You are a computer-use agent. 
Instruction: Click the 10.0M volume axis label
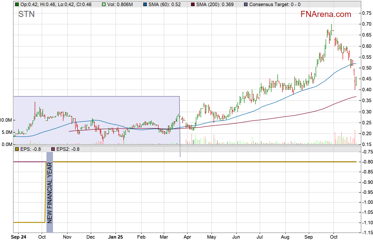coord(7,120)
